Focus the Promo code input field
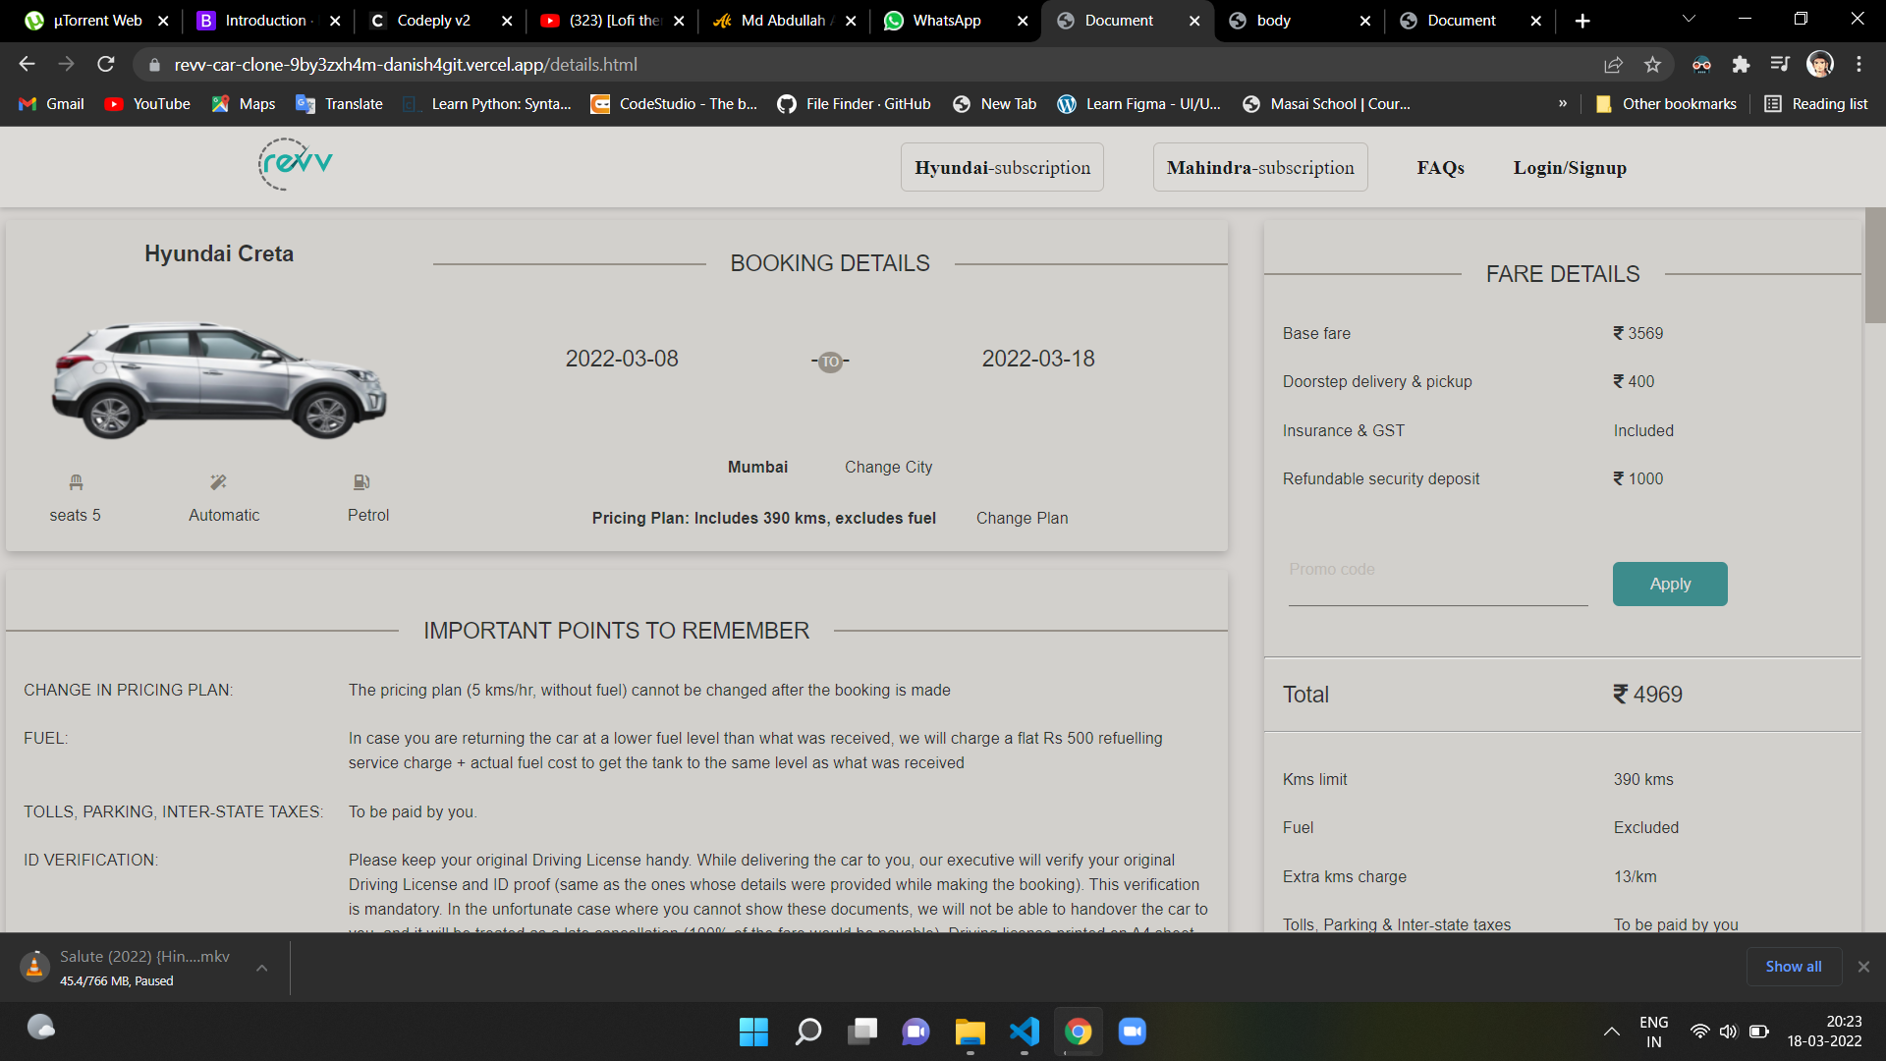 pyautogui.click(x=1438, y=582)
